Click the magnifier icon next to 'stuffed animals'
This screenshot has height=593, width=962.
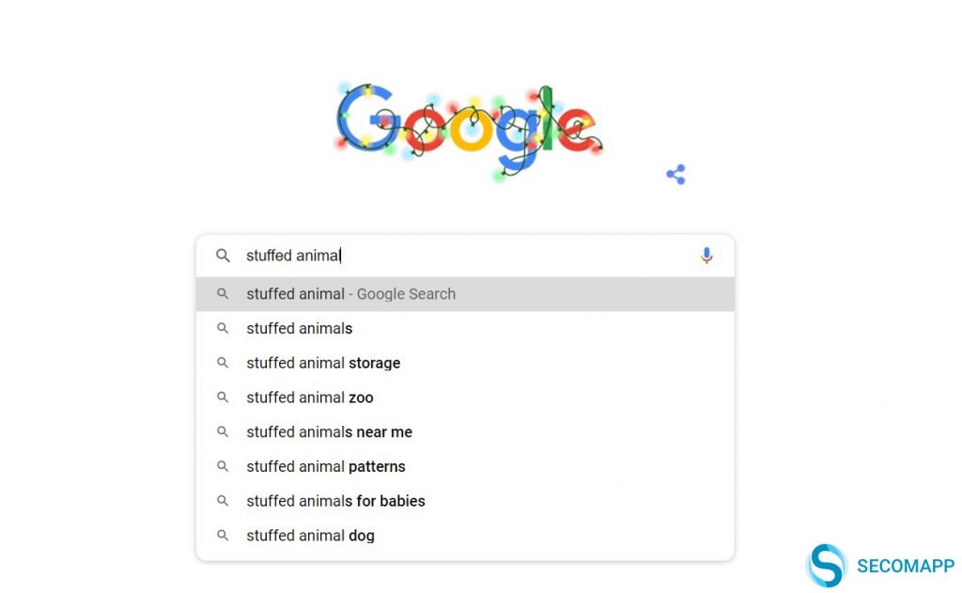click(x=223, y=328)
